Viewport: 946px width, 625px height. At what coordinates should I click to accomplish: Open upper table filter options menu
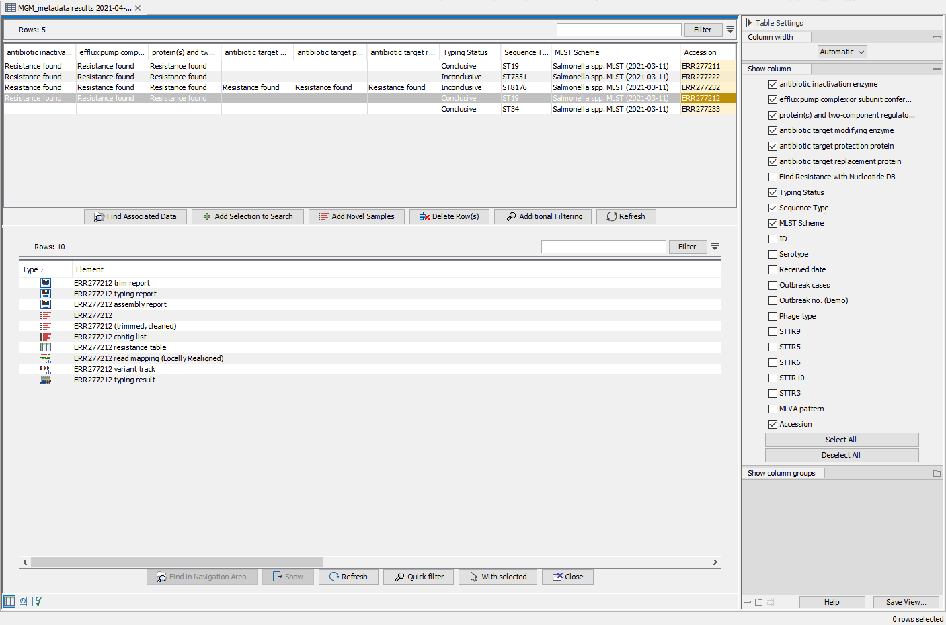pos(730,30)
